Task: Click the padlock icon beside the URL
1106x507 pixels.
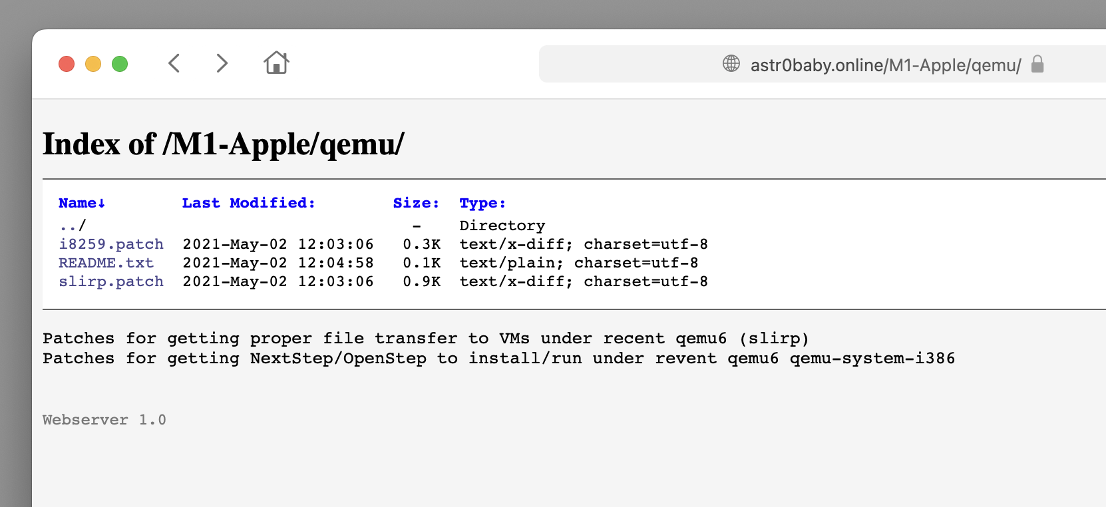Action: (x=1037, y=64)
